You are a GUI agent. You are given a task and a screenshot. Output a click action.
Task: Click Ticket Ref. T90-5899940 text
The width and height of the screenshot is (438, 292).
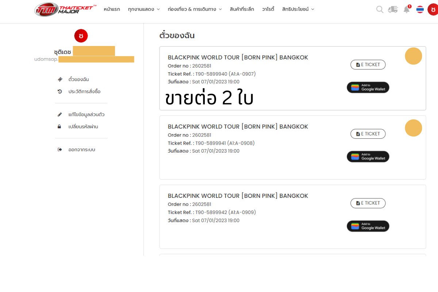(x=212, y=74)
